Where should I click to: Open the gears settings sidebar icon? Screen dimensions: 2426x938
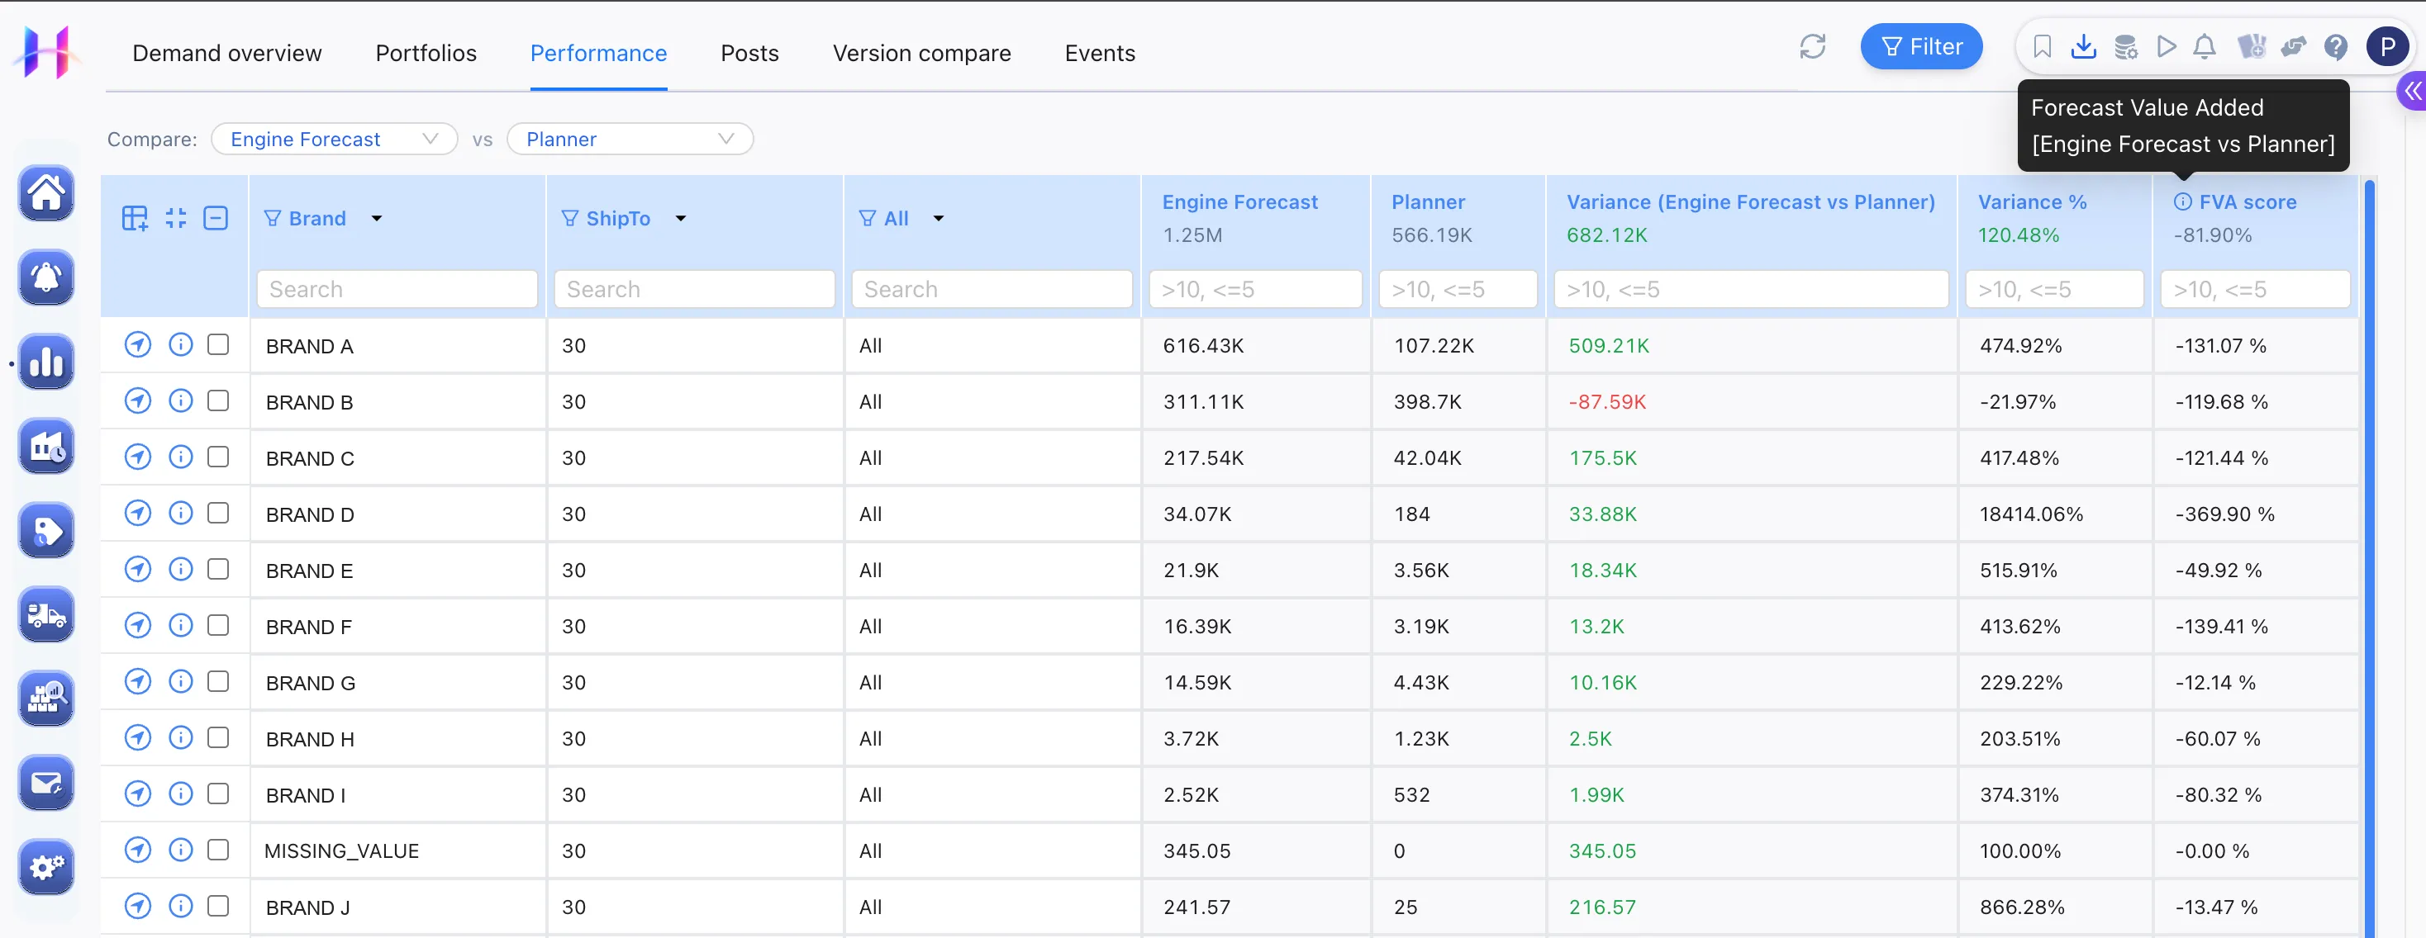click(46, 866)
